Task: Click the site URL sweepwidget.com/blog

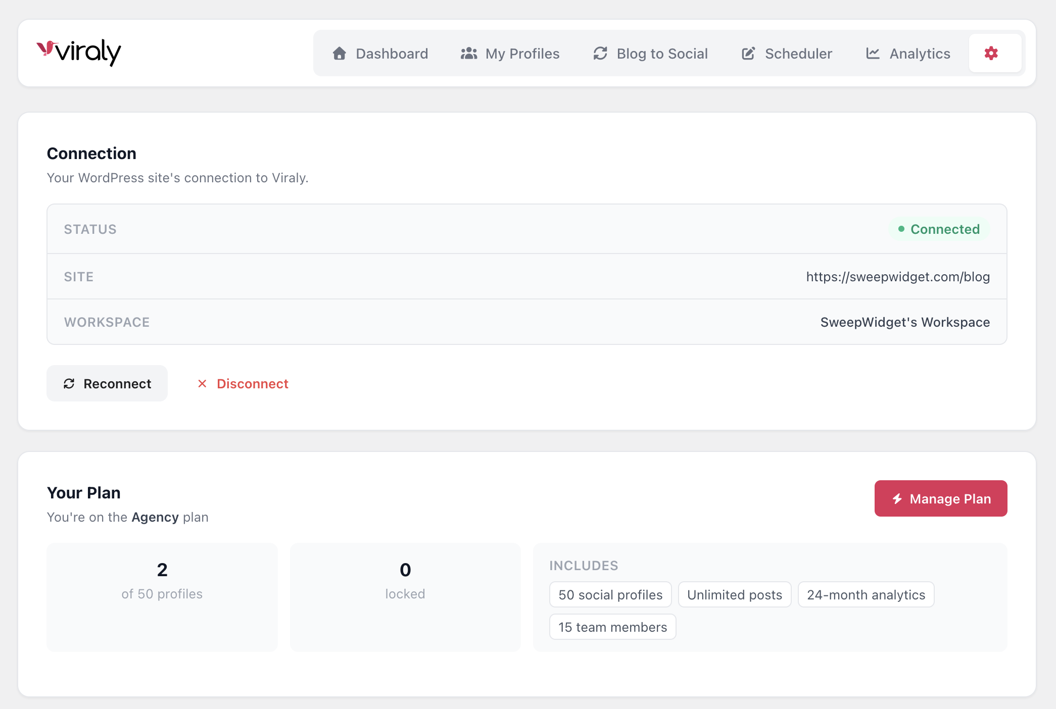Action: (x=898, y=276)
